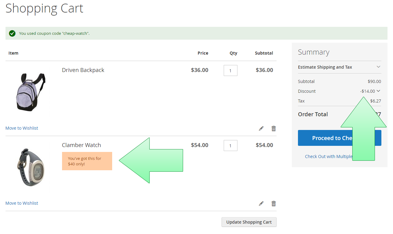
Task: Click Proceed to Checkout button
Action: 340,138
